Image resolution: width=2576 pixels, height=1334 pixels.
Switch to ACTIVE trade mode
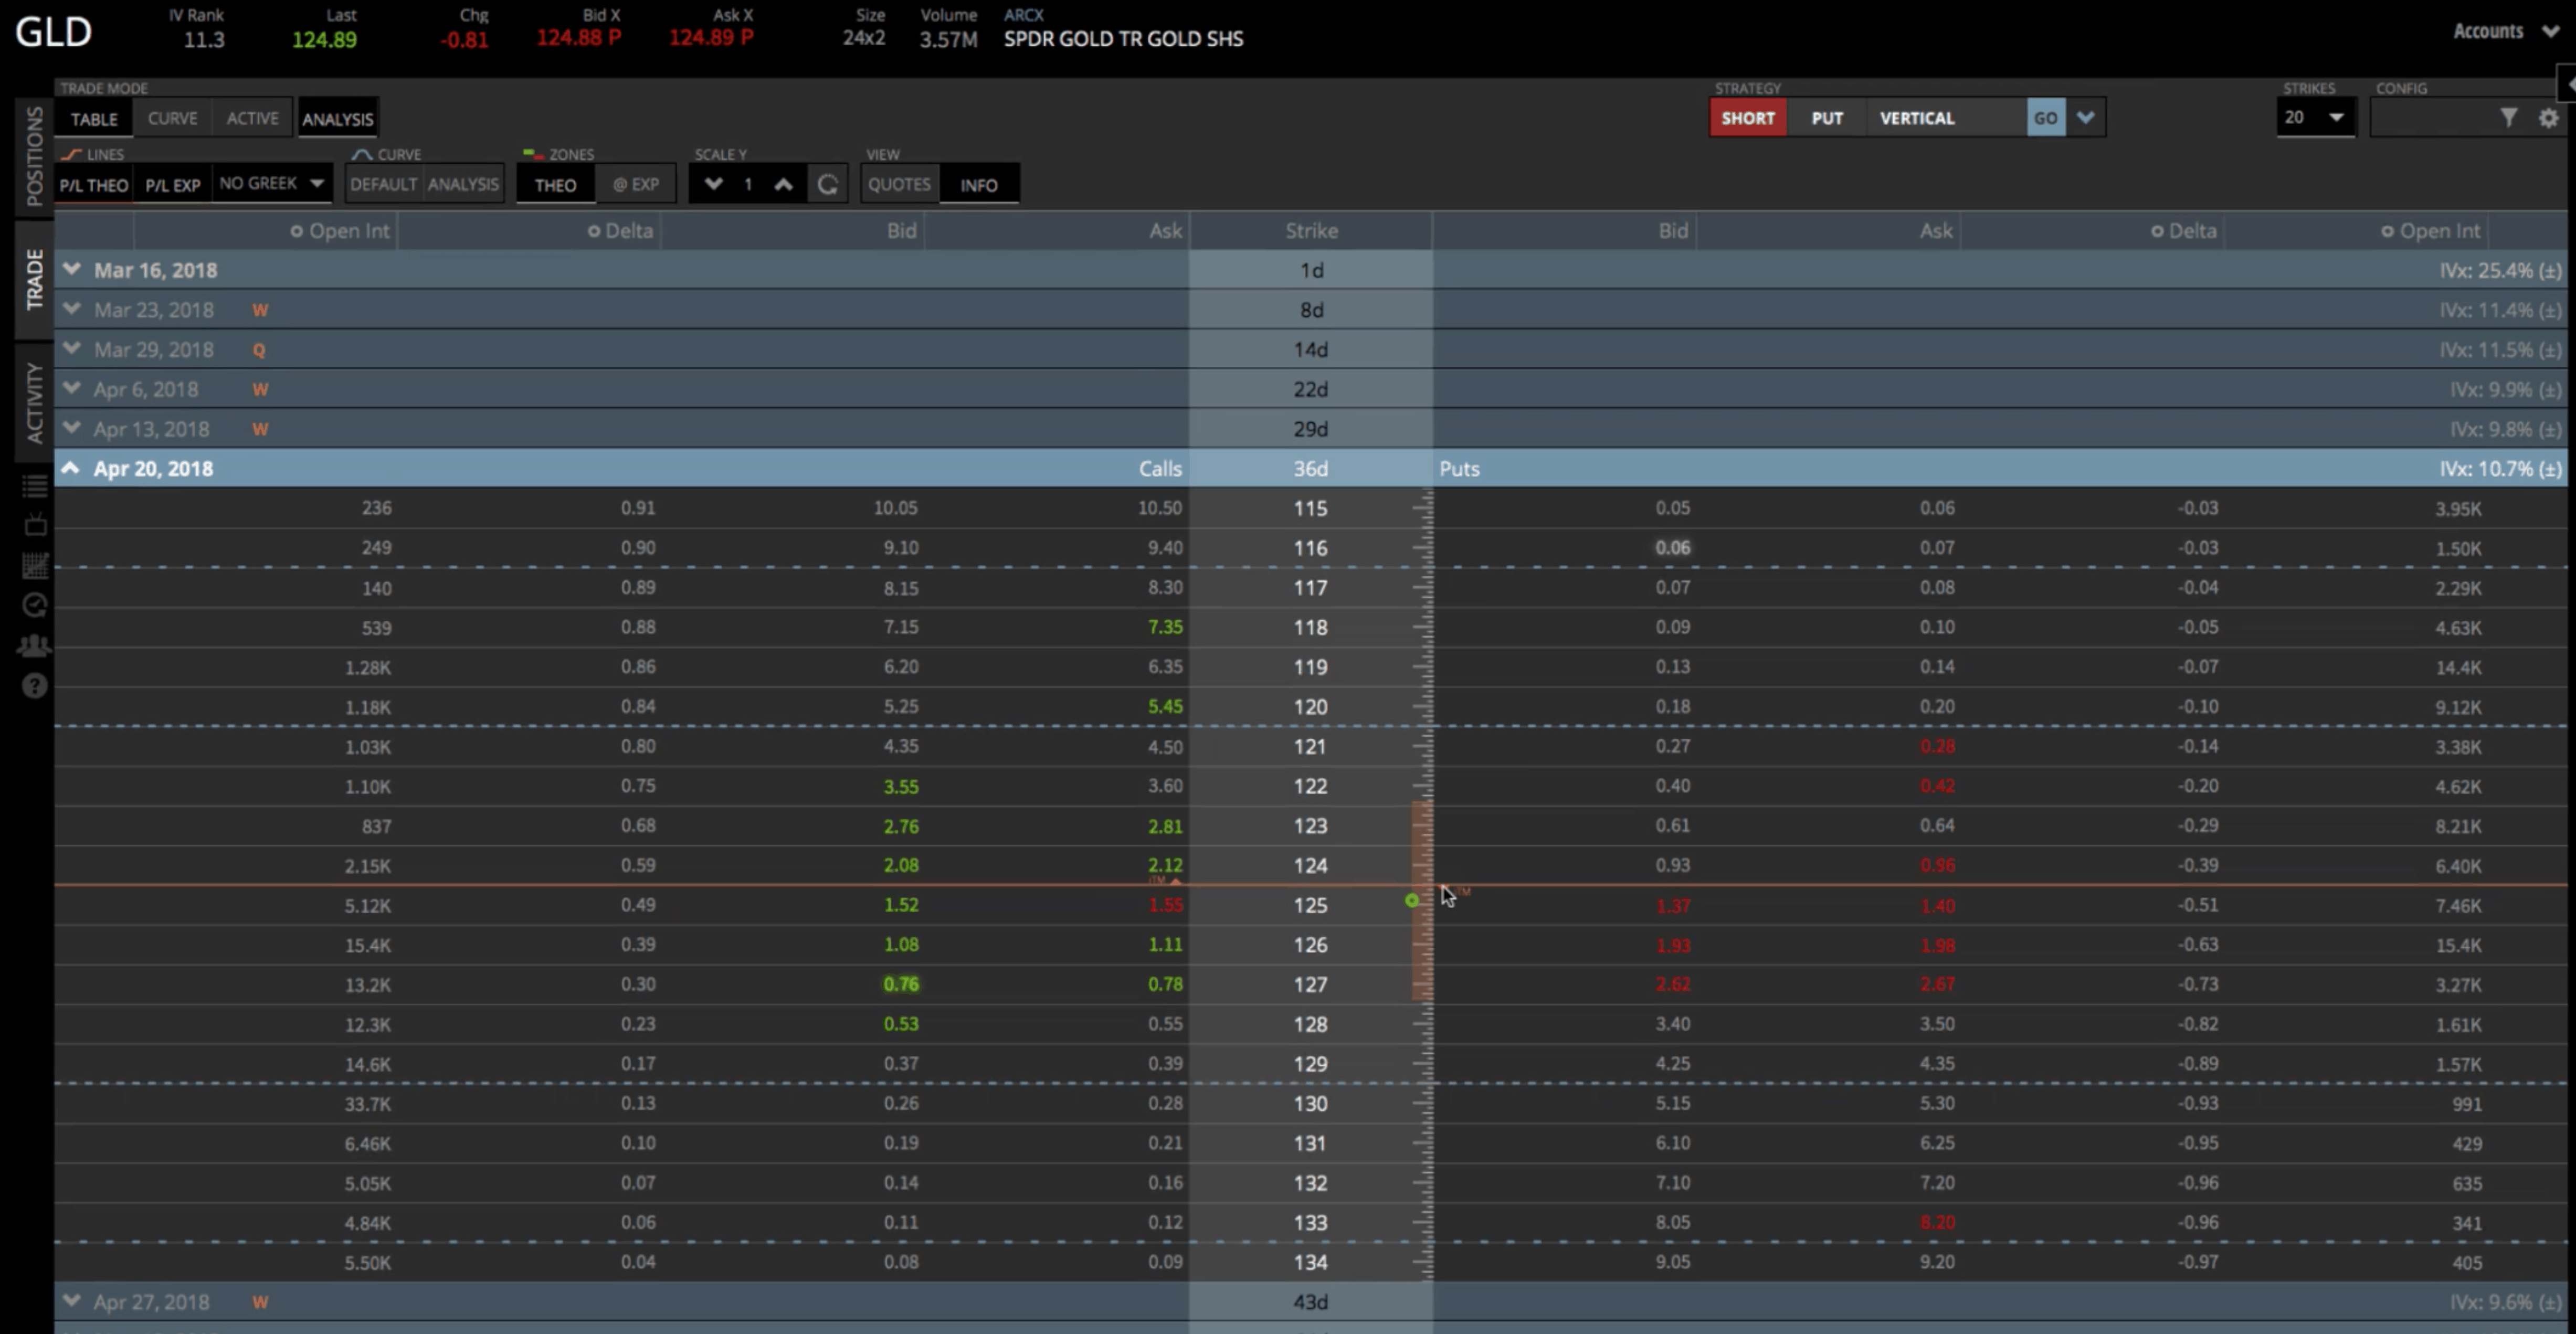pos(252,118)
